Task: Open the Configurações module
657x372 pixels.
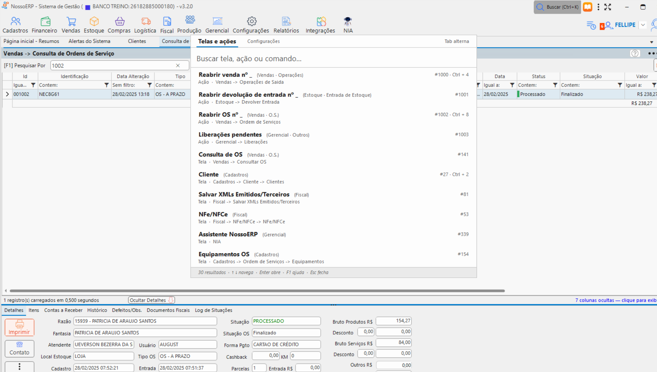Action: (x=251, y=25)
